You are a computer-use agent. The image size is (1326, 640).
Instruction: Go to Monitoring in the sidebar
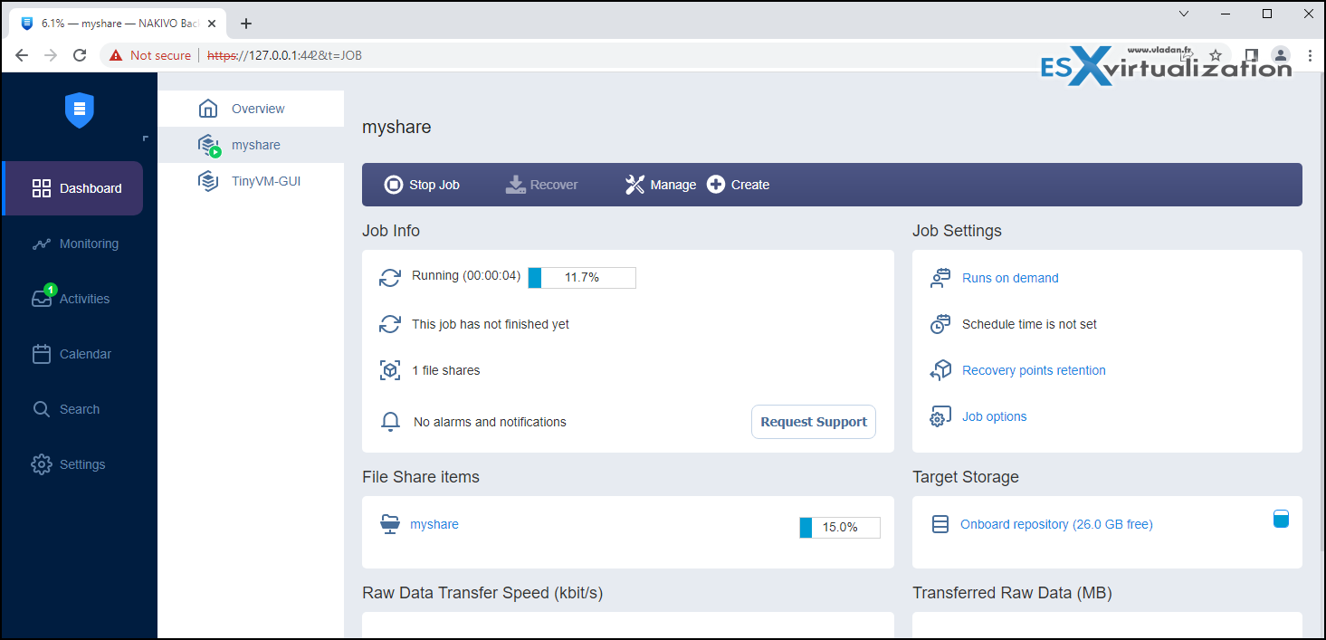[74, 244]
